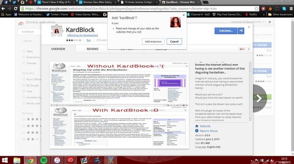This screenshot has width=294, height=164.
Task: Open Adobe Creative Cloud from the taskbar
Action: click(71, 160)
